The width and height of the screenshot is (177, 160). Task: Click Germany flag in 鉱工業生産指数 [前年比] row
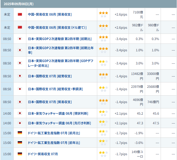20,143
